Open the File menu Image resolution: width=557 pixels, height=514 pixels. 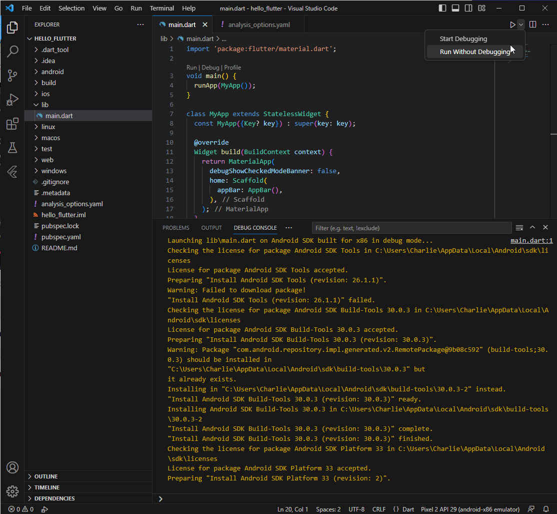coord(26,8)
